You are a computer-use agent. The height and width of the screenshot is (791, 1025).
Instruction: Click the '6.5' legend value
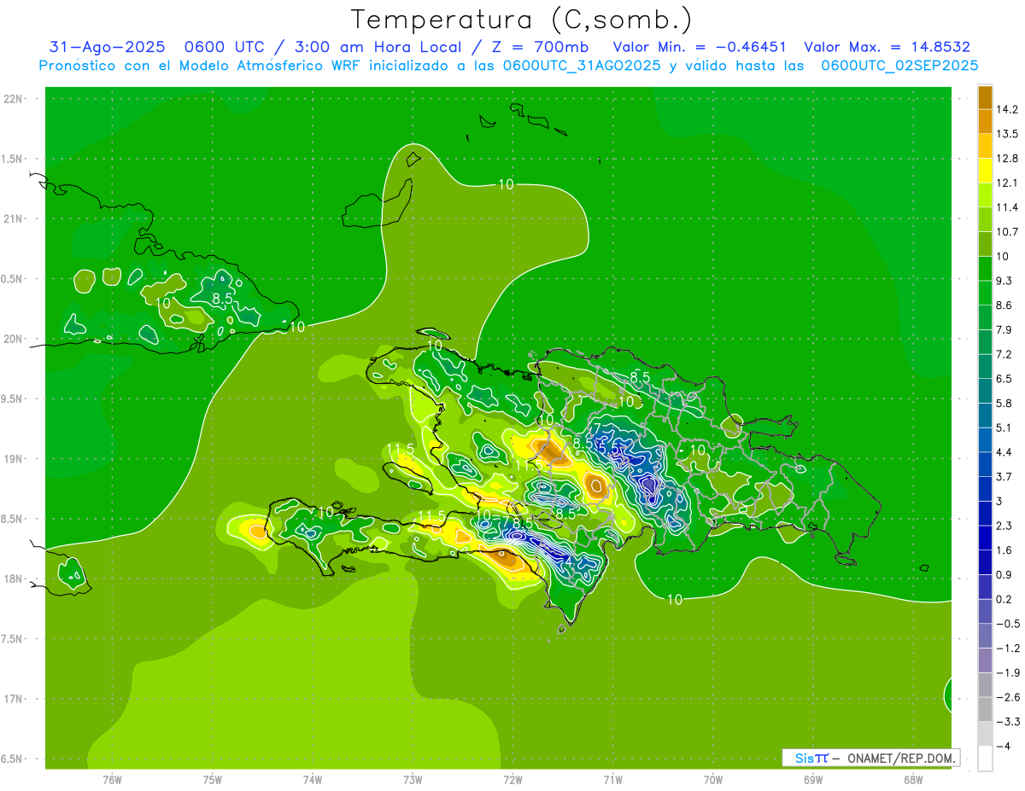click(x=1004, y=379)
